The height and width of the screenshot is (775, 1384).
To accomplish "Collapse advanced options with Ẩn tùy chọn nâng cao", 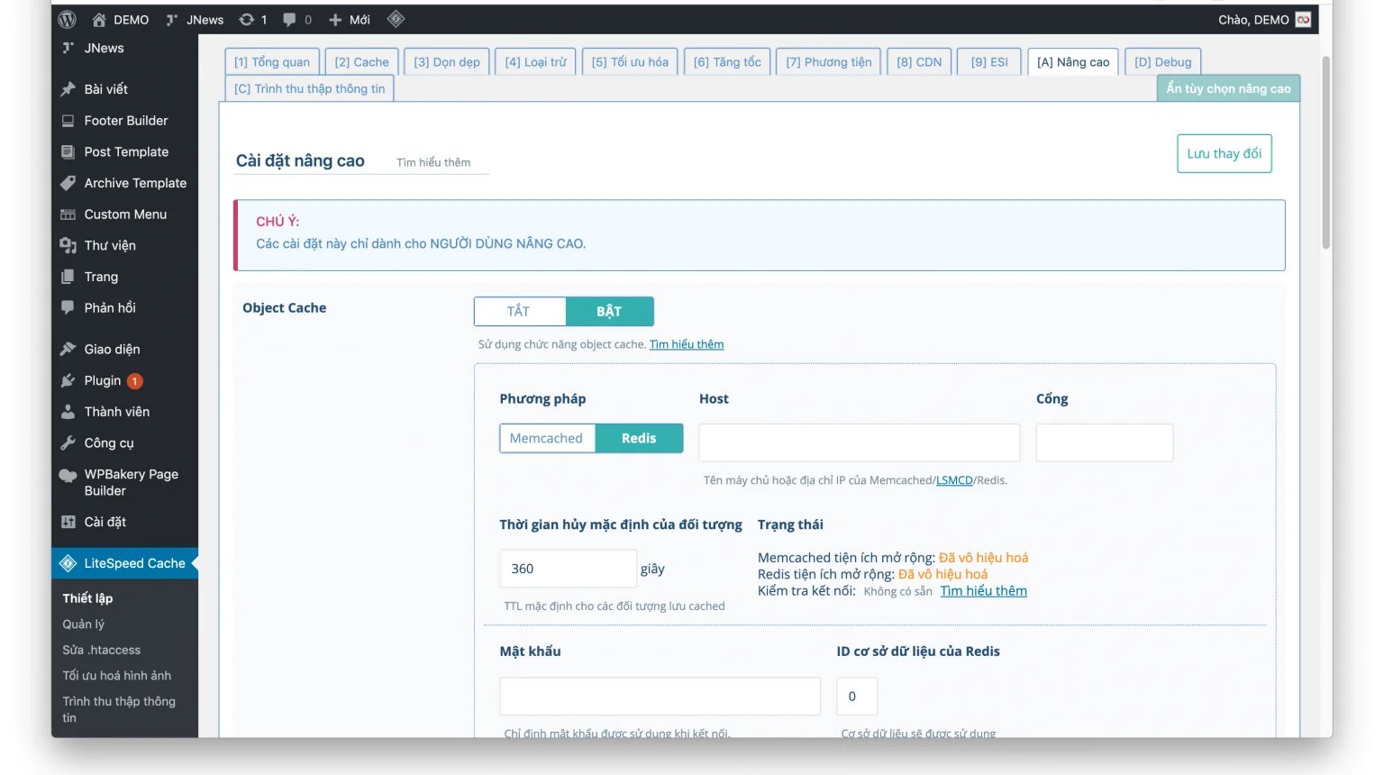I will (1227, 88).
